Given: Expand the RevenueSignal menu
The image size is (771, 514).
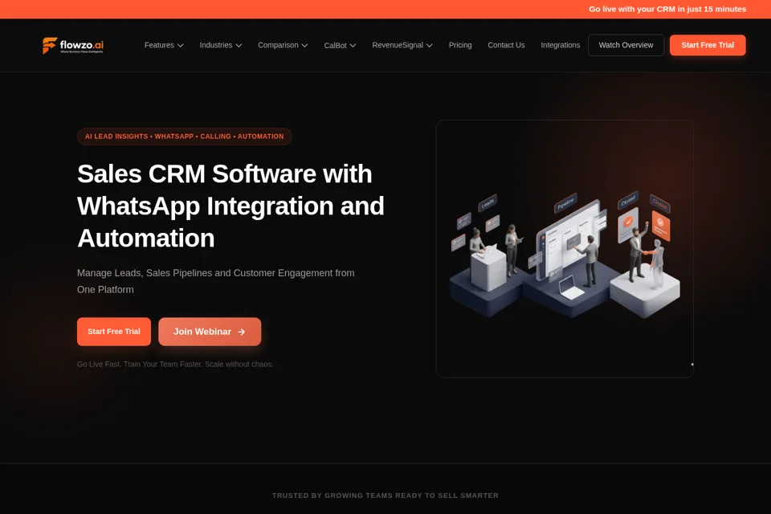Looking at the screenshot, I should tap(402, 45).
